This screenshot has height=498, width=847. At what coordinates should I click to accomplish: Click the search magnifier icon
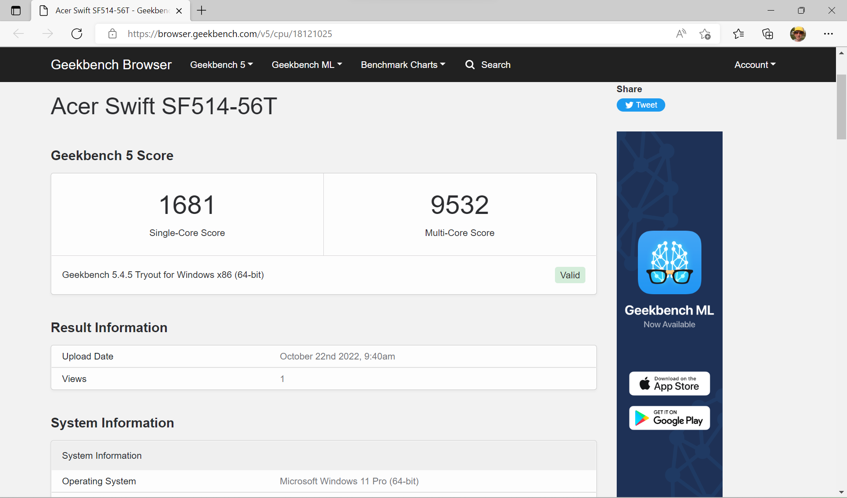[x=469, y=65]
